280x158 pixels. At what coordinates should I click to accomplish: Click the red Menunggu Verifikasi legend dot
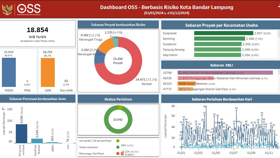118,153
